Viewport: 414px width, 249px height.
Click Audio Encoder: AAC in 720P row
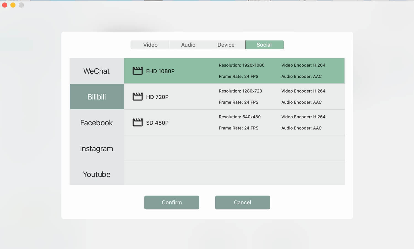[x=301, y=102]
